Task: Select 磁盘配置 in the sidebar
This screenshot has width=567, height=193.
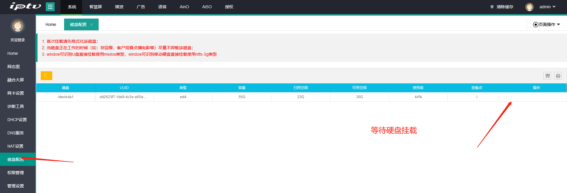Action: pos(16,159)
